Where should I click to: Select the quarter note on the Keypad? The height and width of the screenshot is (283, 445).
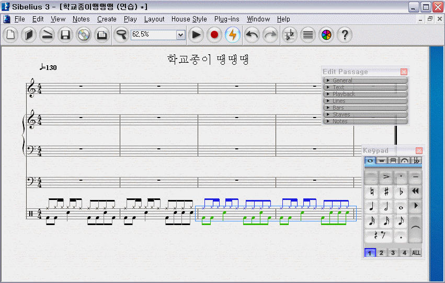point(371,207)
